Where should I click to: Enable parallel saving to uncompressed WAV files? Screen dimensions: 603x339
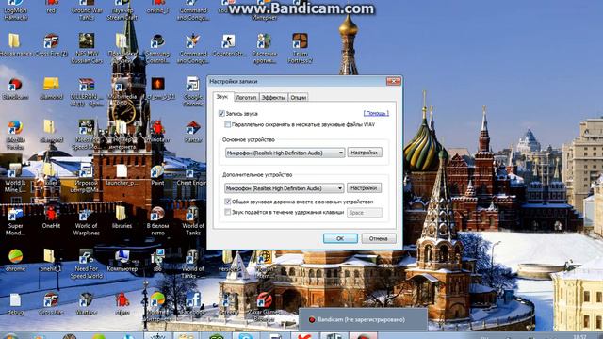click(x=228, y=124)
